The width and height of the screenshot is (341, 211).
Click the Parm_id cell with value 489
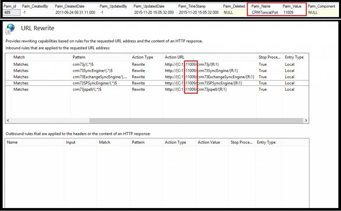tap(8, 12)
